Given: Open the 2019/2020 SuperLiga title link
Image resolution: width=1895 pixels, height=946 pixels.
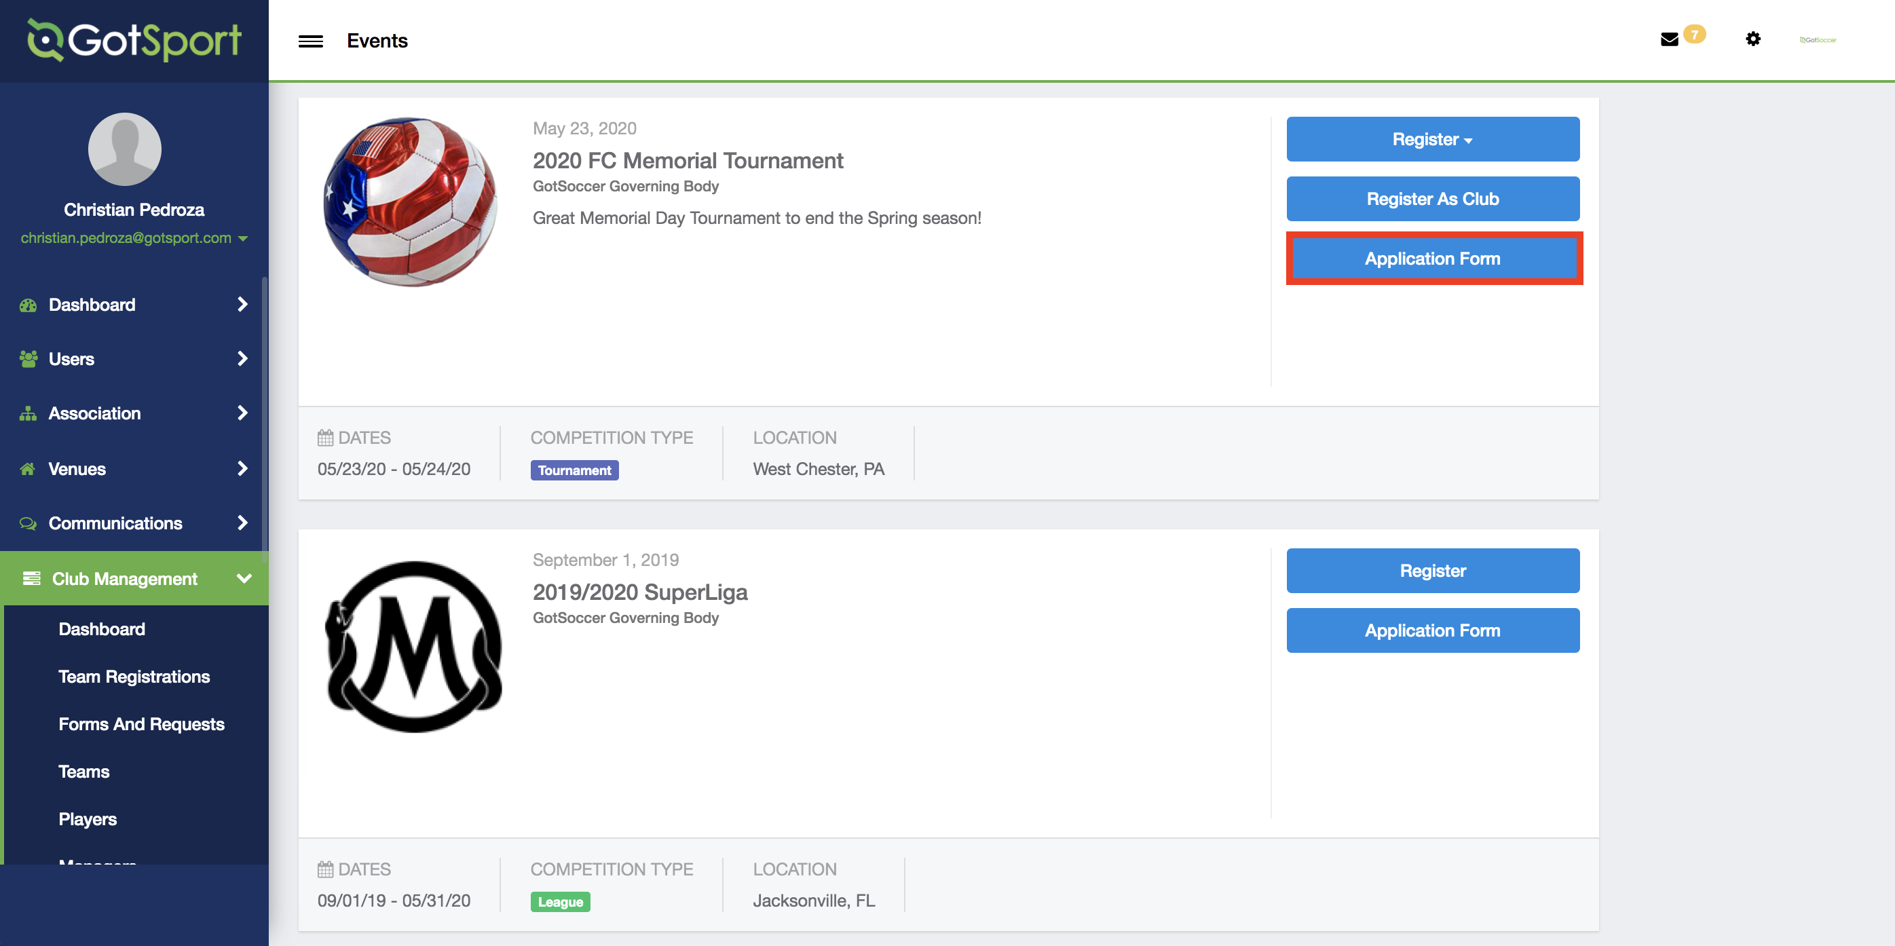Looking at the screenshot, I should 639,592.
